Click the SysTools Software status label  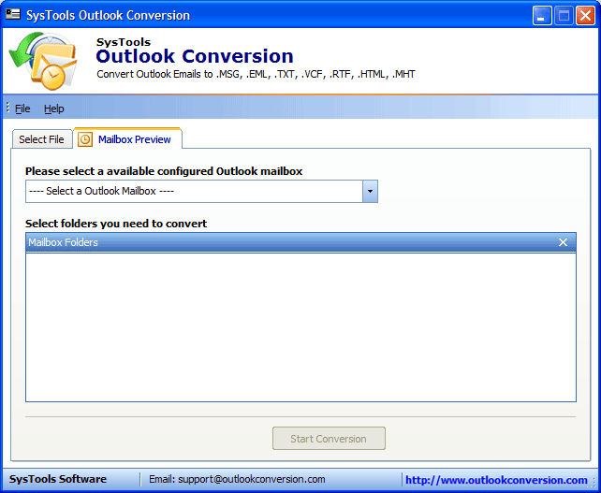coord(58,479)
